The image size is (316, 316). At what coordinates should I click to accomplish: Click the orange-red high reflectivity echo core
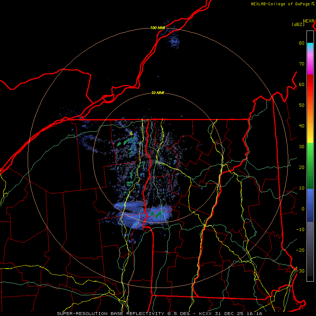tap(131, 133)
